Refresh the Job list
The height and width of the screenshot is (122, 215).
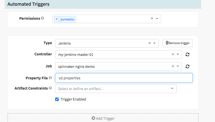[x=187, y=66]
